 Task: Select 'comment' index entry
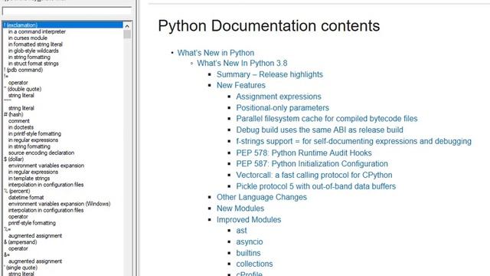18,121
